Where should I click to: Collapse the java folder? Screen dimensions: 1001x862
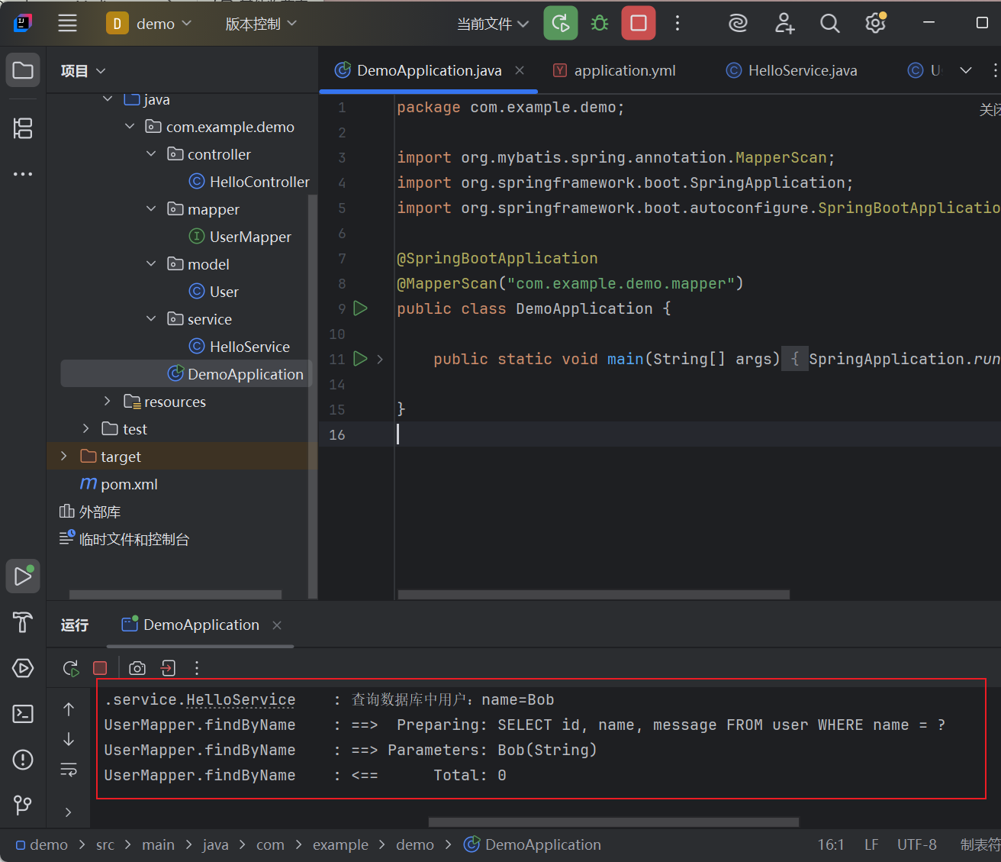pos(108,98)
